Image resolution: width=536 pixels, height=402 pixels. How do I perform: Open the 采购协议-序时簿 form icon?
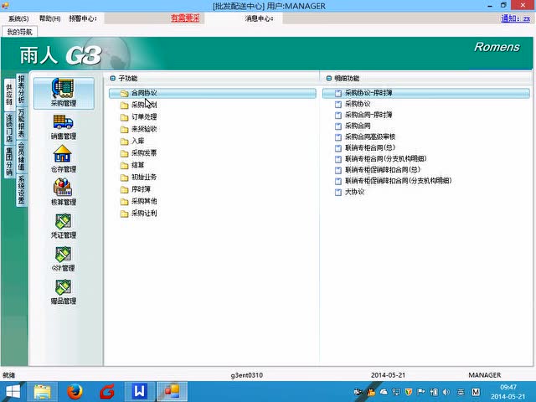[338, 93]
